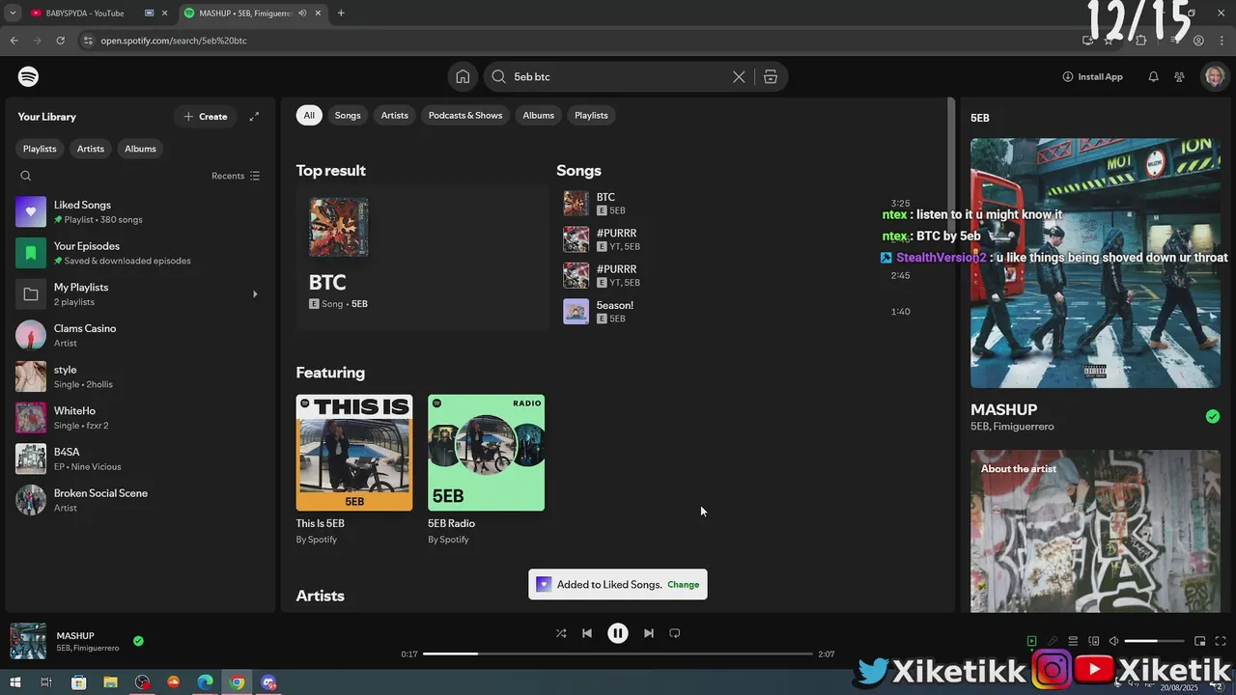Open the notifications bell

tap(1153, 76)
